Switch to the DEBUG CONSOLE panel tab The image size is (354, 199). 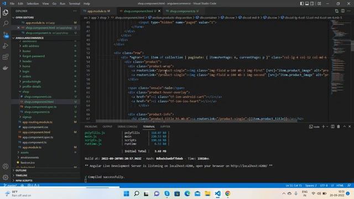point(127,127)
